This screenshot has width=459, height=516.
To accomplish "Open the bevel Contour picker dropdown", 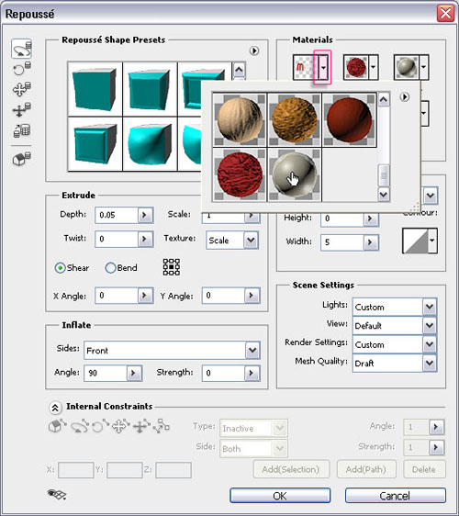I will [x=432, y=241].
